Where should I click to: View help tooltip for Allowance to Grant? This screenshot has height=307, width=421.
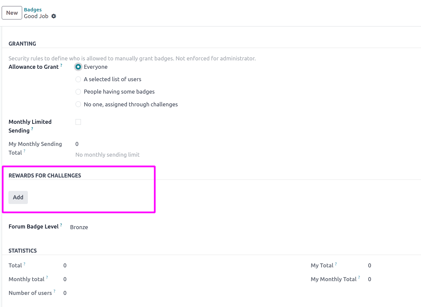(x=61, y=65)
